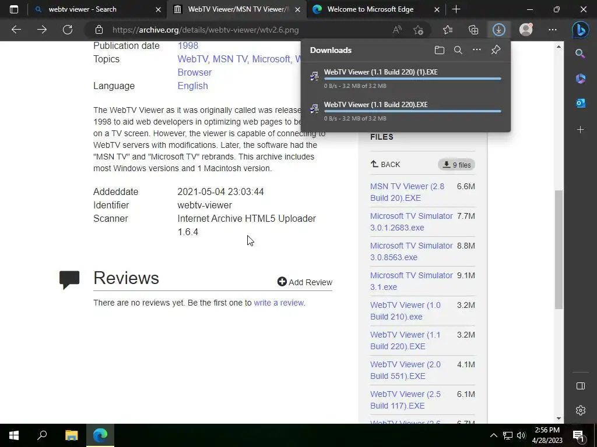Download WebTV Viewer (2.0 Build 551).EXE

coord(405,370)
